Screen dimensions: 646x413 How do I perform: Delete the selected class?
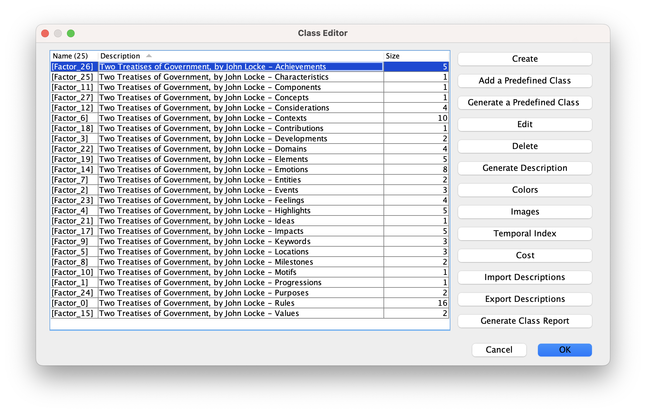pos(524,146)
